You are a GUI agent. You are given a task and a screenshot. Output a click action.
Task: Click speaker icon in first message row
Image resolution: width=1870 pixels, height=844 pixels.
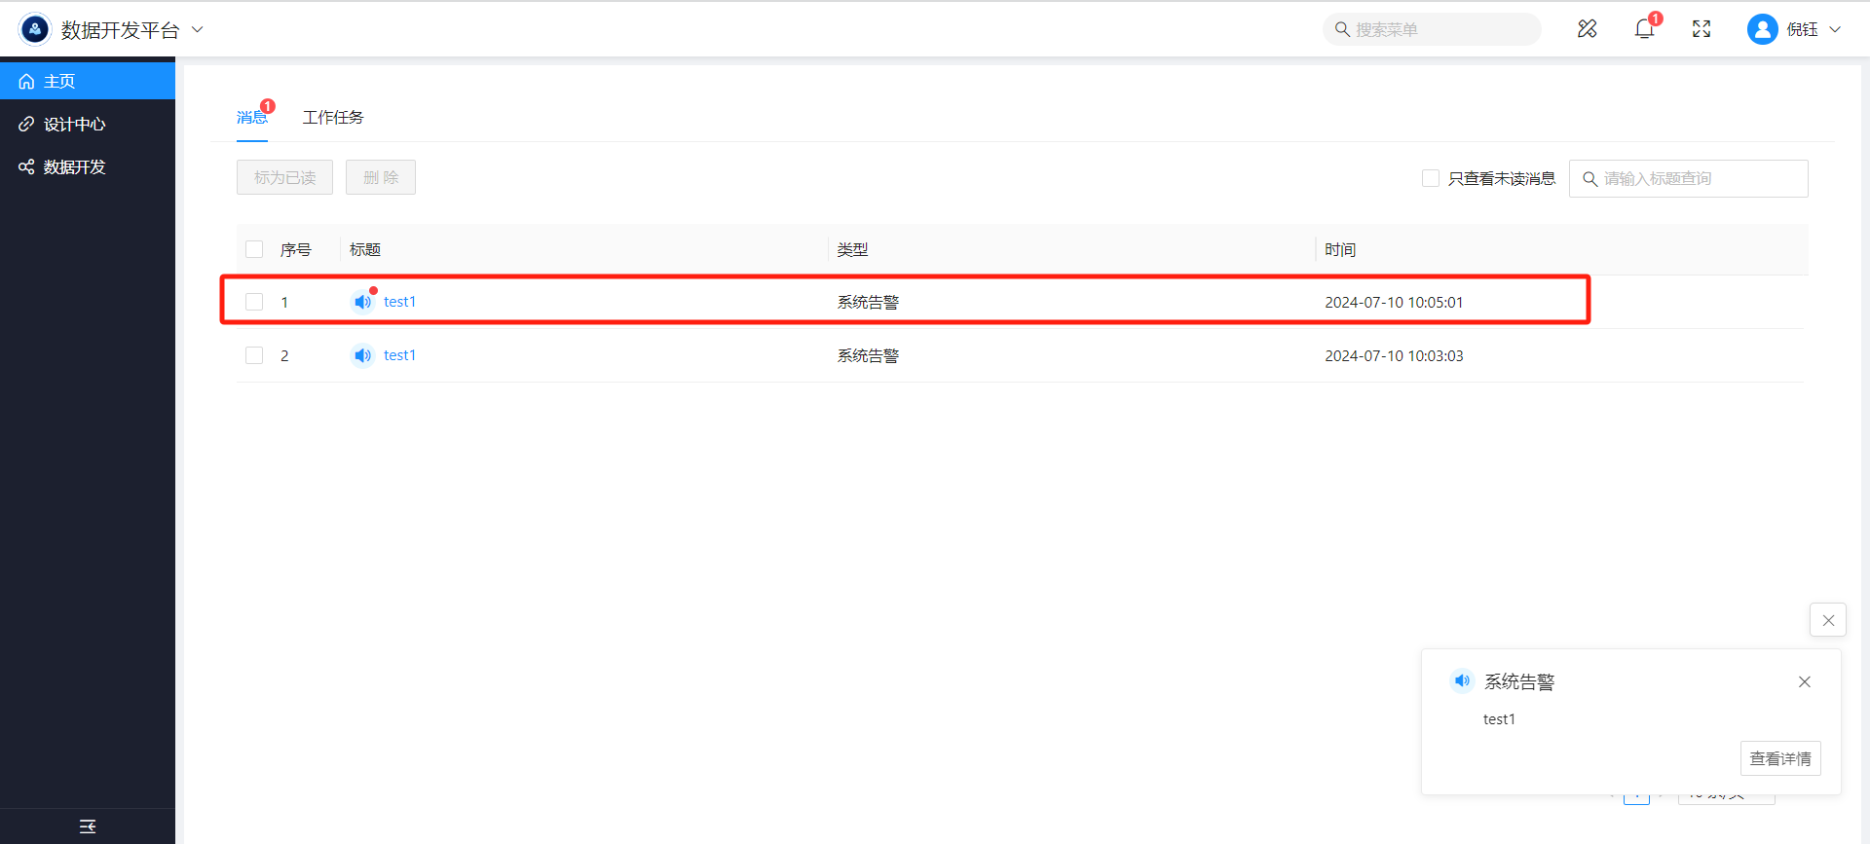(362, 302)
